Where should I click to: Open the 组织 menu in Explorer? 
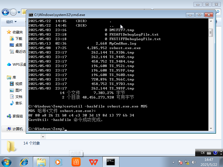[x=12, y=22]
